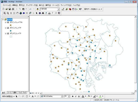Collapse the ポイントレイヤA legend node
This screenshot has width=138, height=102.
pyautogui.click(x=6, y=22)
